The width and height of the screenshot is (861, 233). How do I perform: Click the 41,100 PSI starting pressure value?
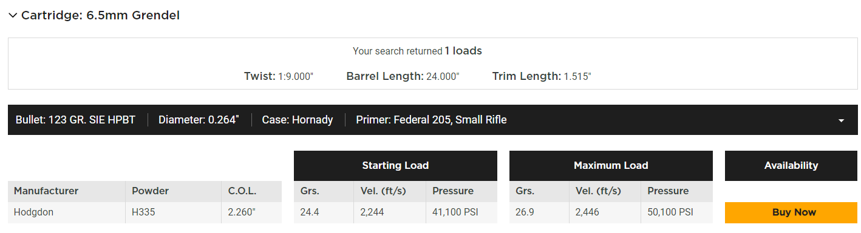click(x=455, y=212)
